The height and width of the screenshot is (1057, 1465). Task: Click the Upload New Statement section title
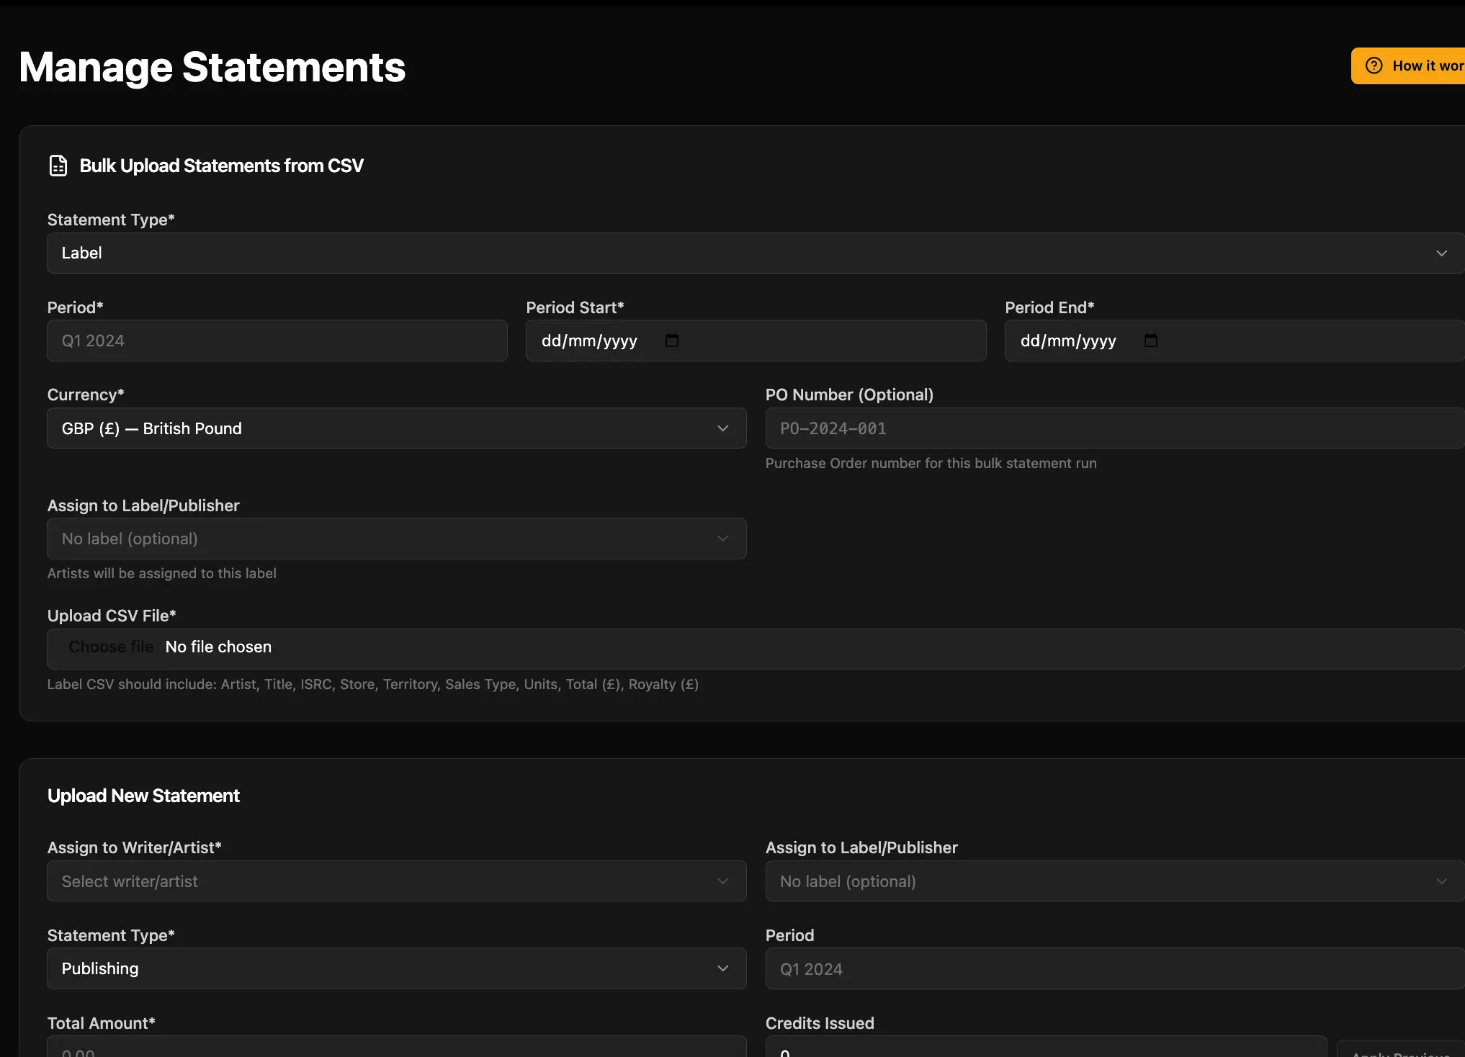(x=143, y=796)
